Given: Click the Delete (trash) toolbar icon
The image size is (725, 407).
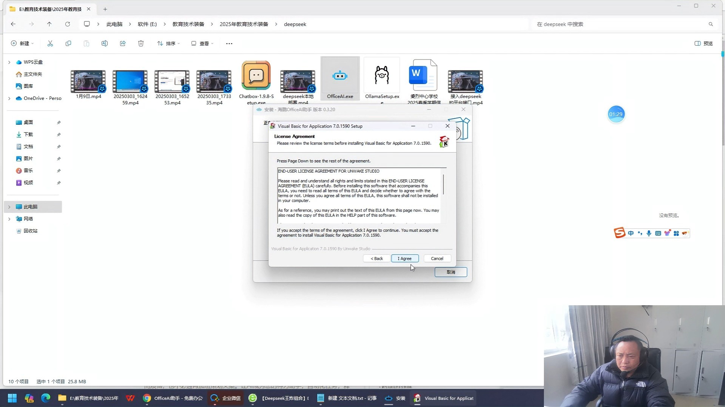Looking at the screenshot, I should click(x=141, y=43).
